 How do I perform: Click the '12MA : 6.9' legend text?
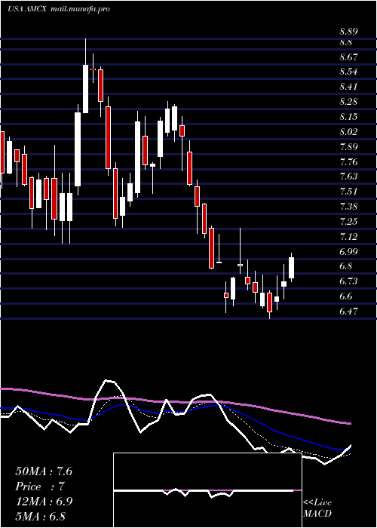(x=44, y=502)
